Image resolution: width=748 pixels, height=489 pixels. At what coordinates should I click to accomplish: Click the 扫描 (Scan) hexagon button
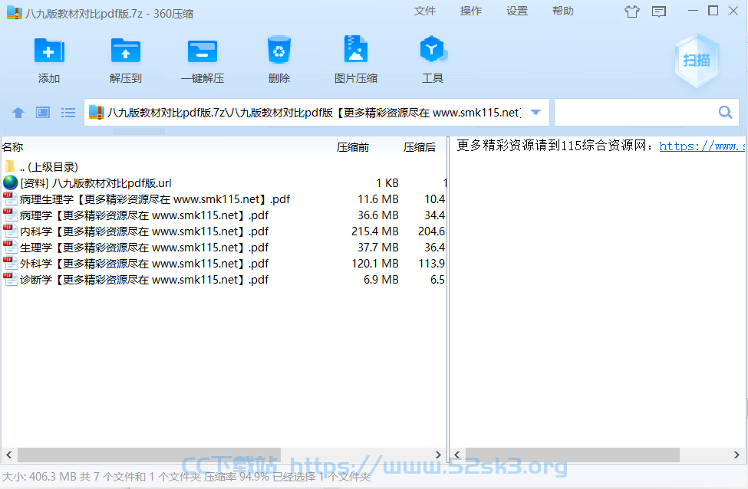click(697, 61)
